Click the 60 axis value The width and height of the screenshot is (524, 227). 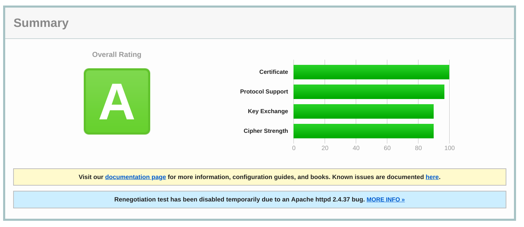[387, 148]
